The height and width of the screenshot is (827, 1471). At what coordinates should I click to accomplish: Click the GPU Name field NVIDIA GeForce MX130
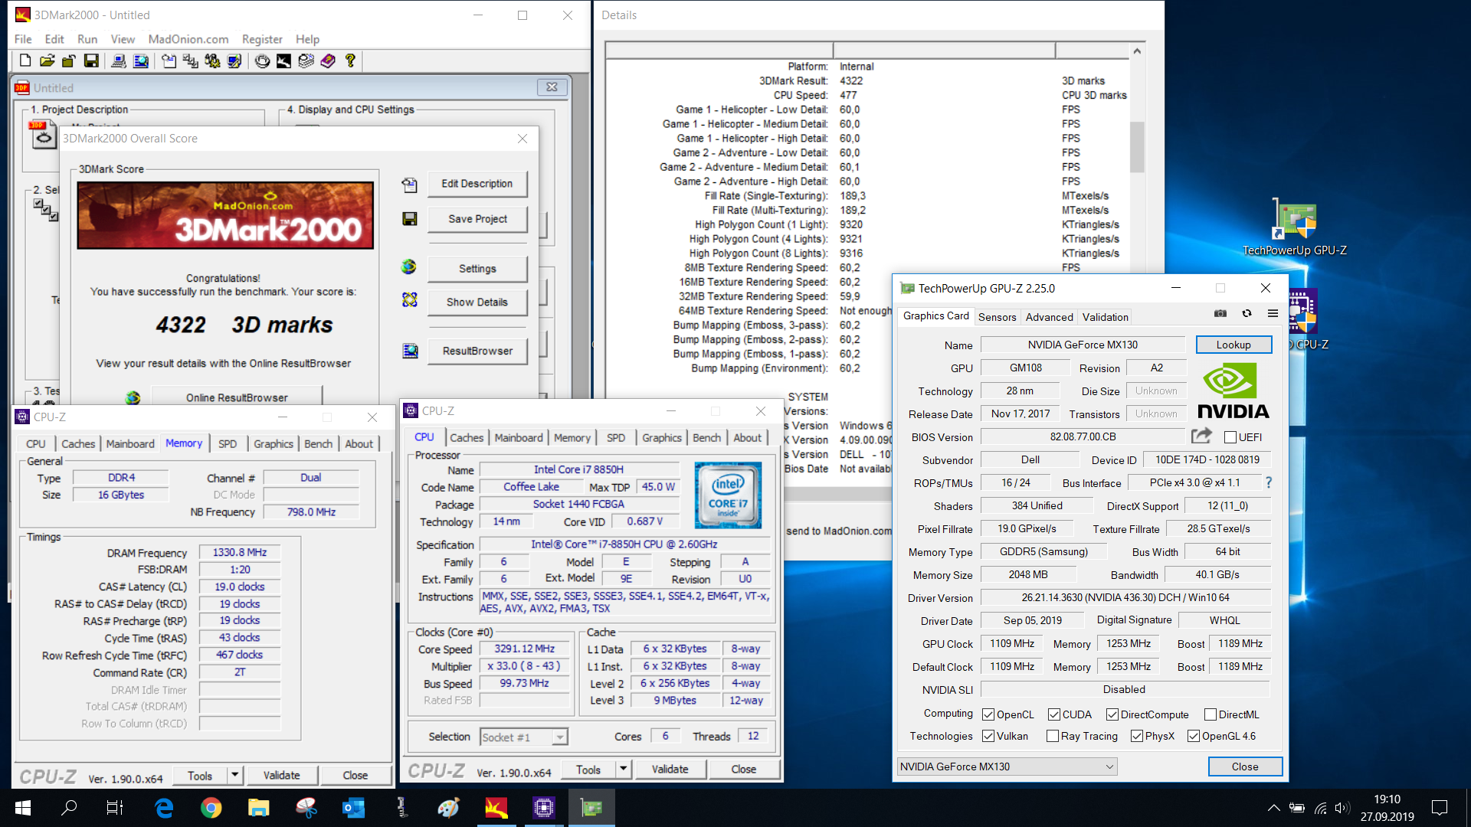pos(1083,345)
